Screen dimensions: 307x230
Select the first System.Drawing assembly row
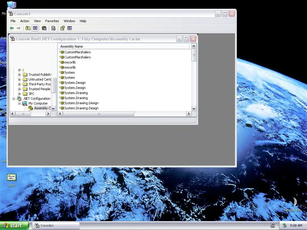pyautogui.click(x=74, y=93)
